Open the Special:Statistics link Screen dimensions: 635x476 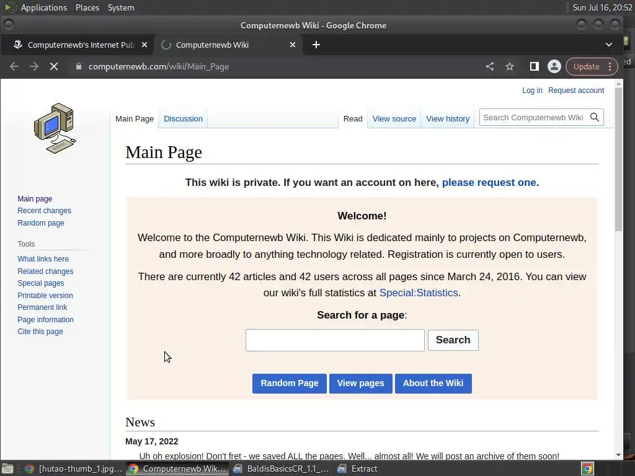(419, 293)
